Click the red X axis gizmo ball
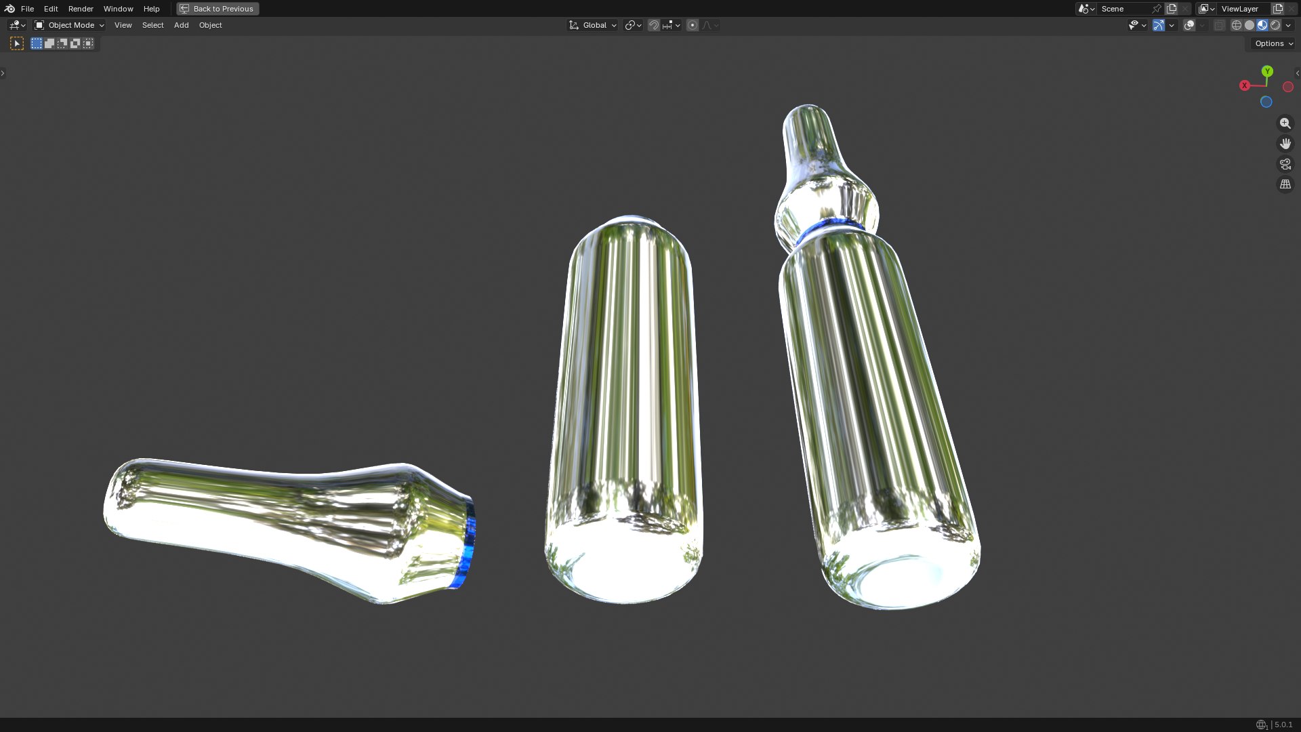 click(x=1245, y=85)
